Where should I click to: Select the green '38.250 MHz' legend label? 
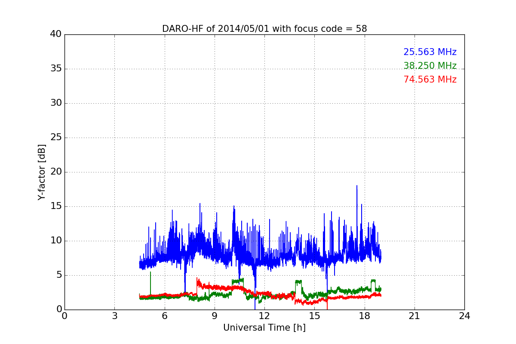430,66
